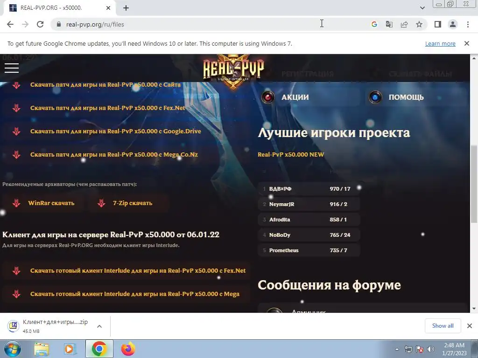Open the site hamburger menu
Image resolution: width=478 pixels, height=358 pixels.
12,68
